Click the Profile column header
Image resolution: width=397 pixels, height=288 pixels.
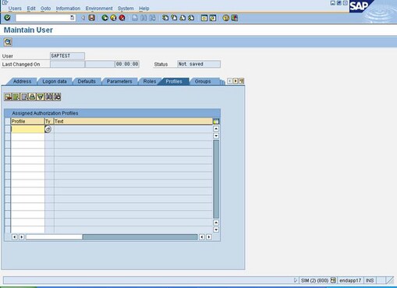tap(27, 121)
